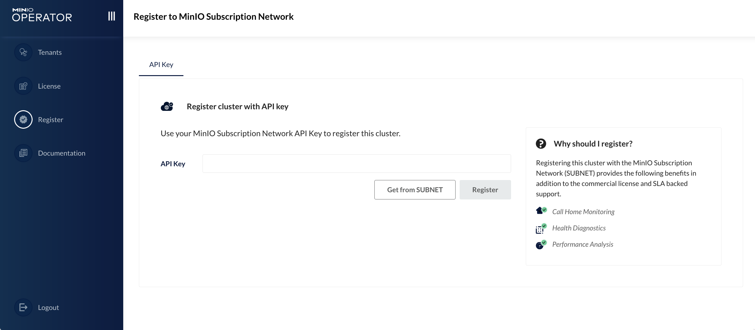Collapse the sidebar with the menu bars icon

point(112,16)
